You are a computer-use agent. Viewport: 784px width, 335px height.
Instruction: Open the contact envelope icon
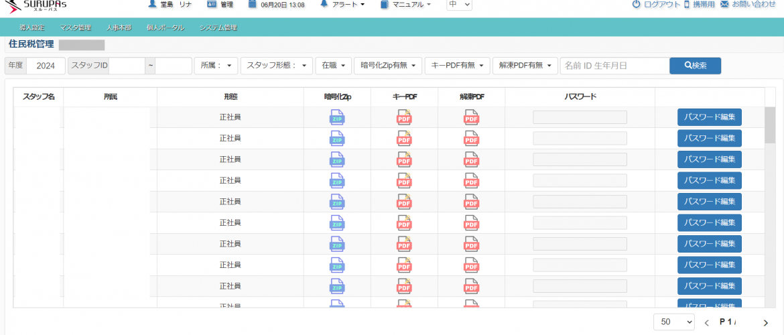coord(724,4)
